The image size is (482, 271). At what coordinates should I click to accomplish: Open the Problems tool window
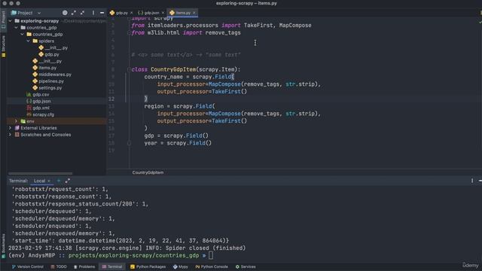pyautogui.click(x=84, y=266)
